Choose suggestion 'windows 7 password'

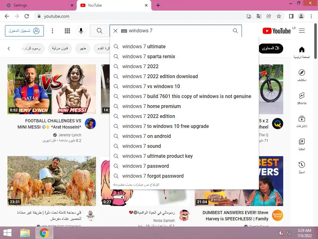[x=184, y=166]
